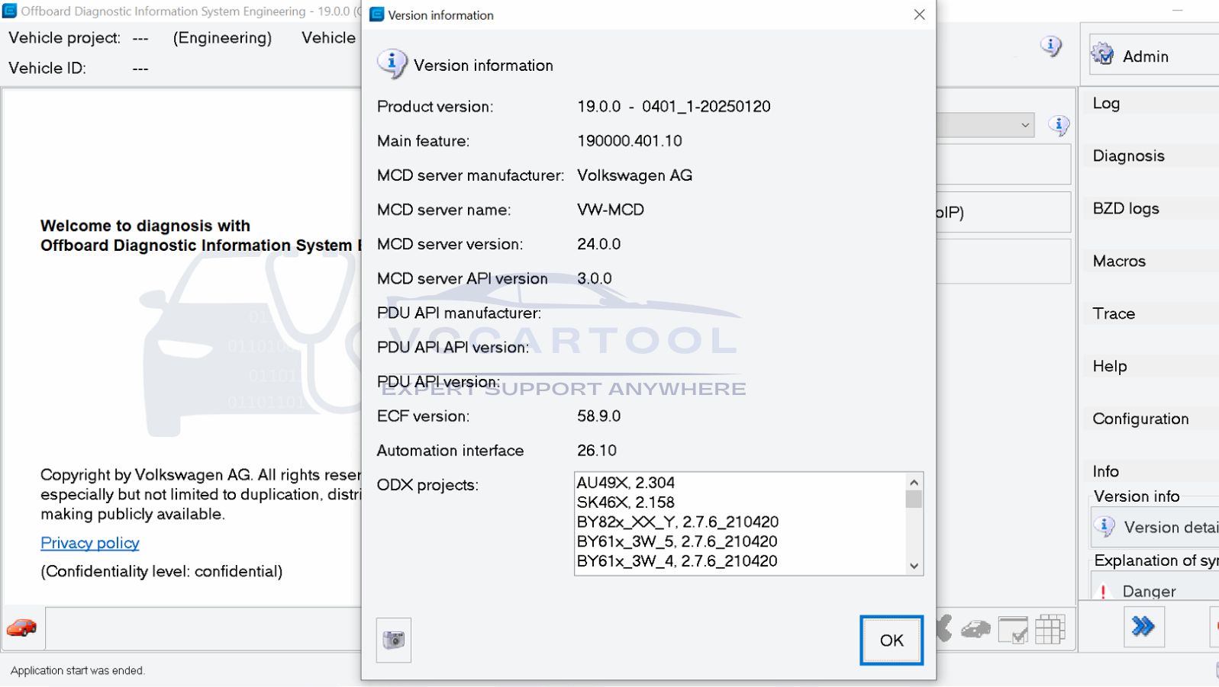The height and width of the screenshot is (687, 1219).
Task: Click the status text Application start was ended
Action: 77,671
